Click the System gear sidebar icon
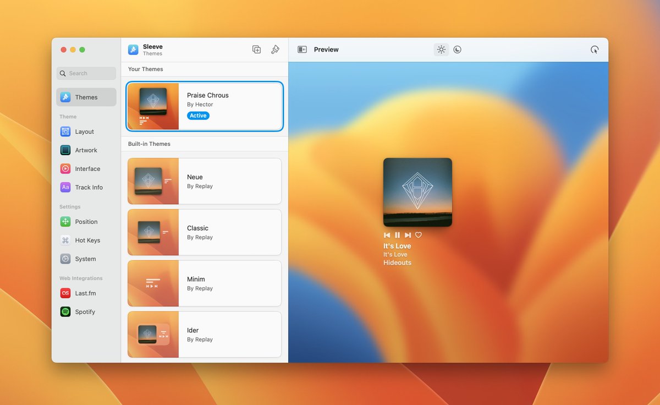Screen dimensions: 660x405 [x=65, y=259]
